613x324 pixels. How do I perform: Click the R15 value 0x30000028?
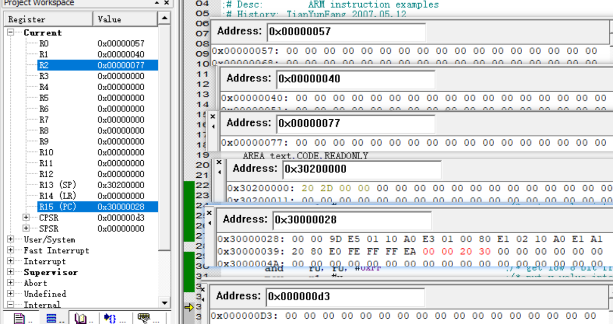121,206
